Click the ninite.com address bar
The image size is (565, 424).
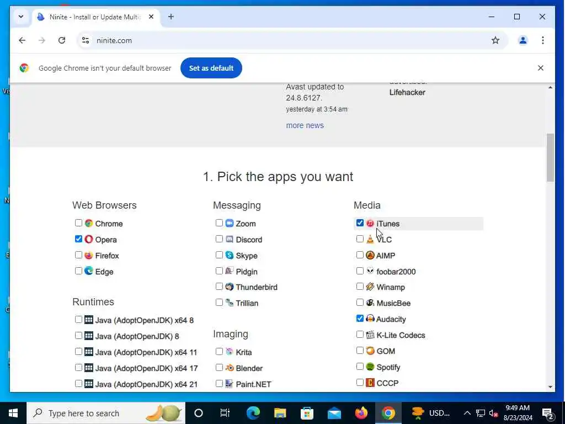(x=292, y=40)
